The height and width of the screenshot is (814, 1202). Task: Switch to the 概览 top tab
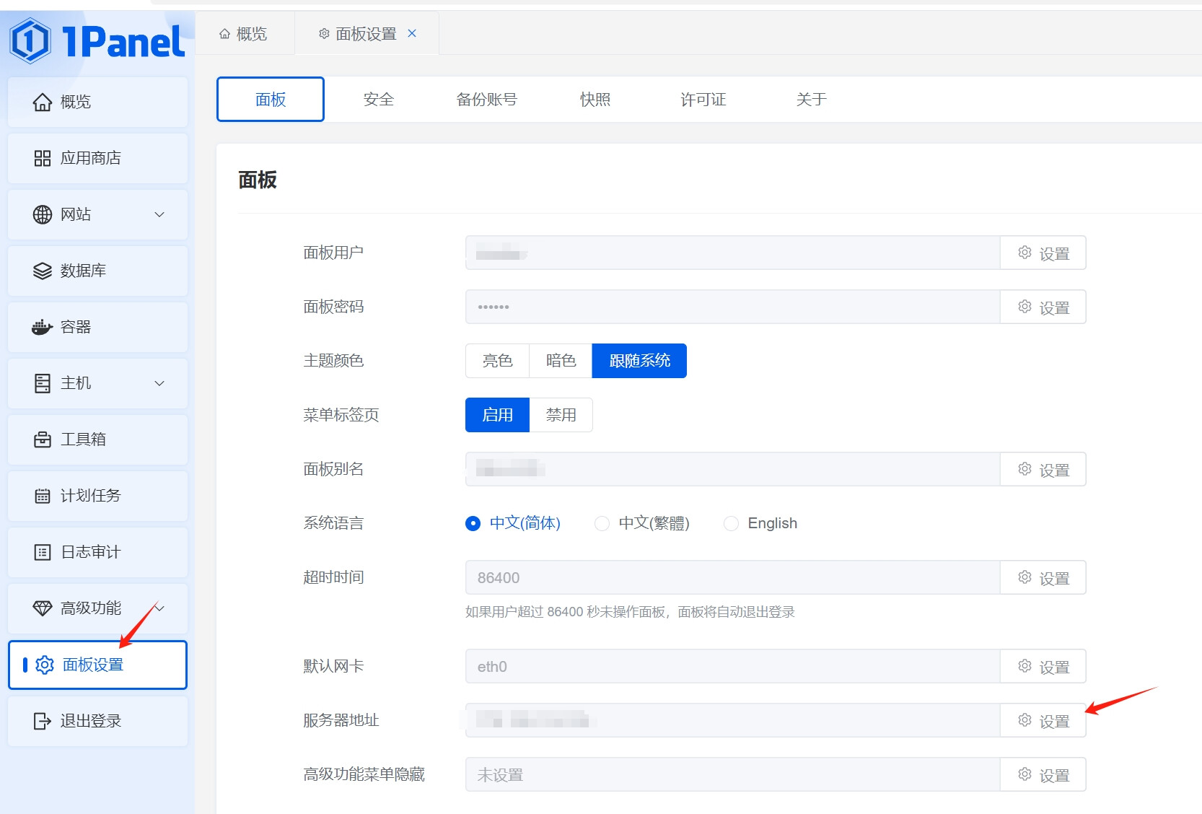(244, 34)
